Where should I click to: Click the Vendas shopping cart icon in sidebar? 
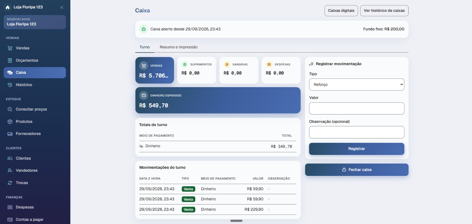[10, 48]
